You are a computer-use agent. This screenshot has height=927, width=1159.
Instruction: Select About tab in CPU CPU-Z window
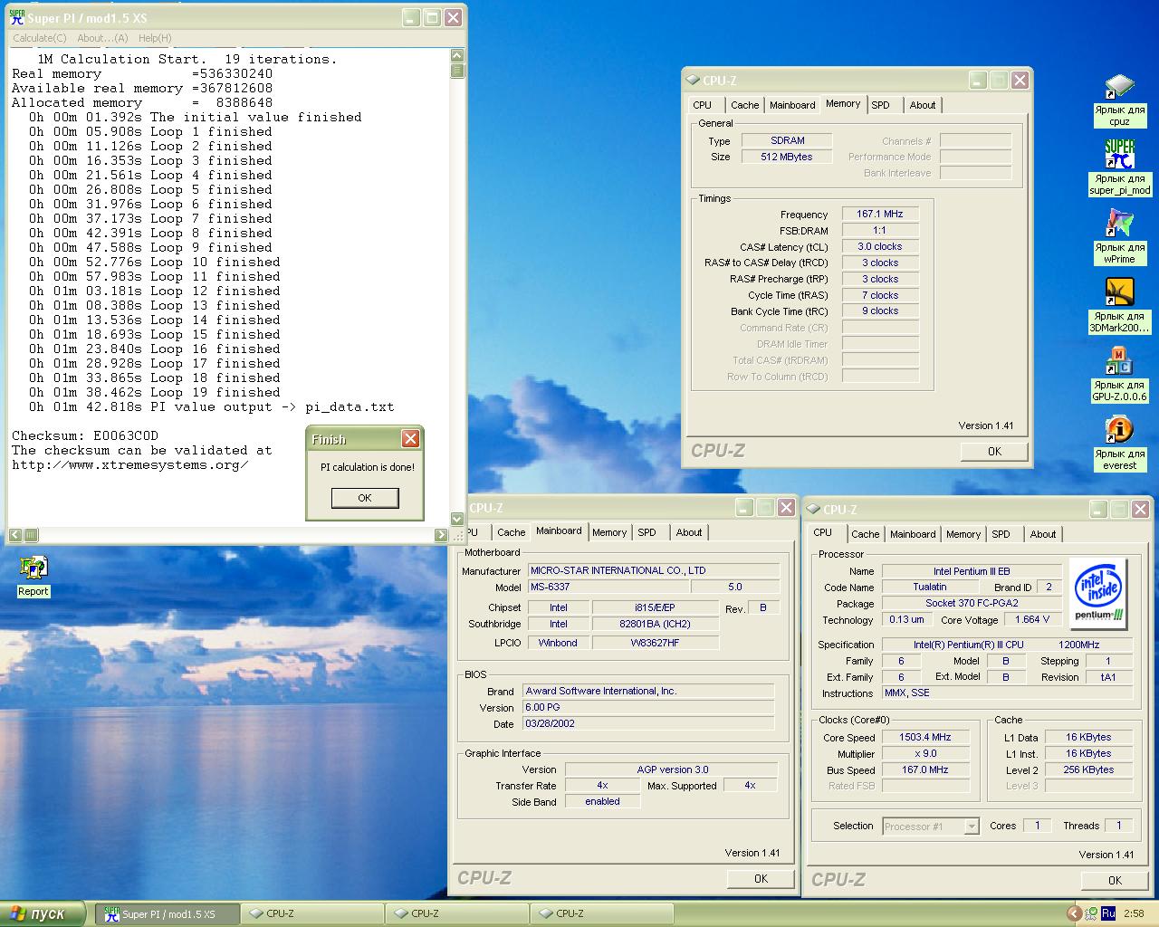click(x=1043, y=534)
